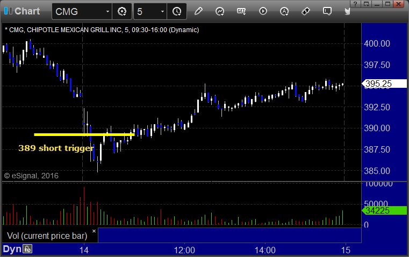This screenshot has width=409, height=257.
Task: Start bar replay play icon
Action: pyautogui.click(x=263, y=11)
